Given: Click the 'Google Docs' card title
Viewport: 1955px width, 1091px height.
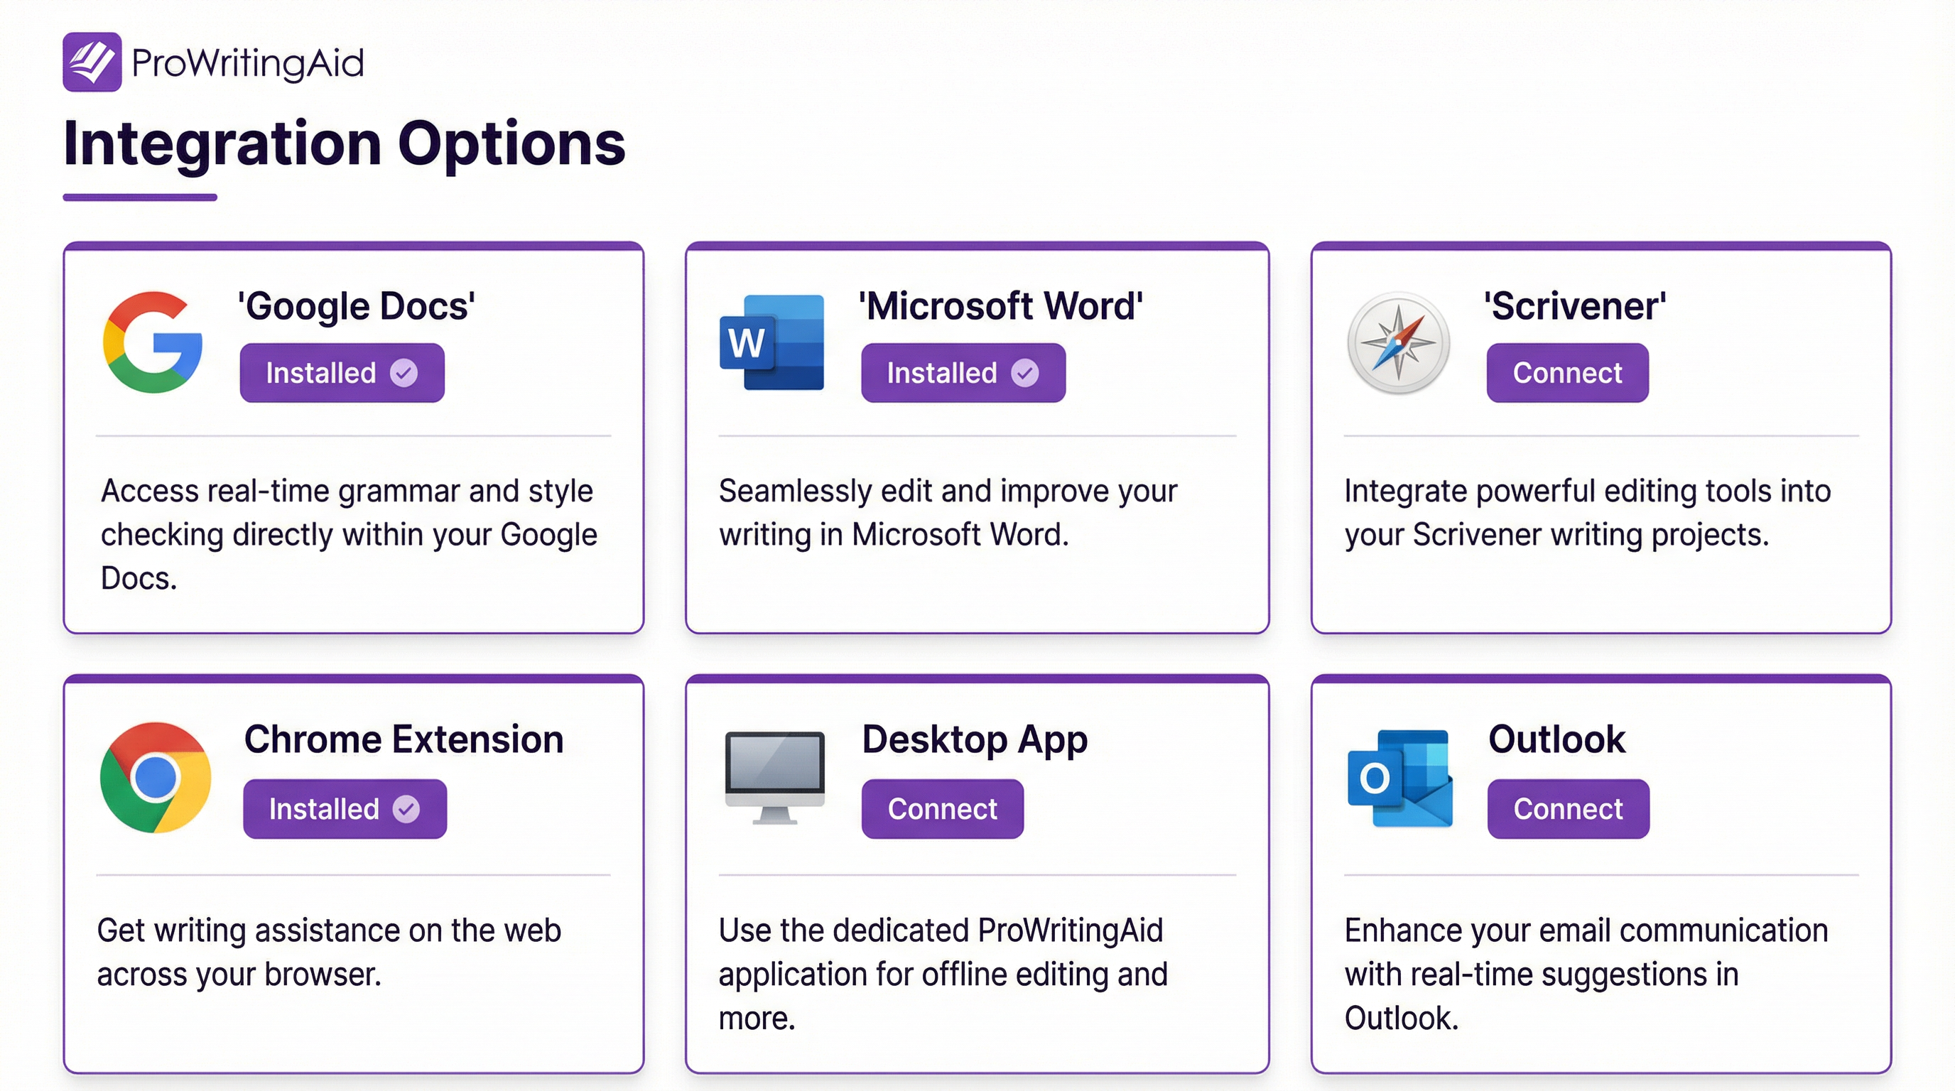Looking at the screenshot, I should pos(357,307).
